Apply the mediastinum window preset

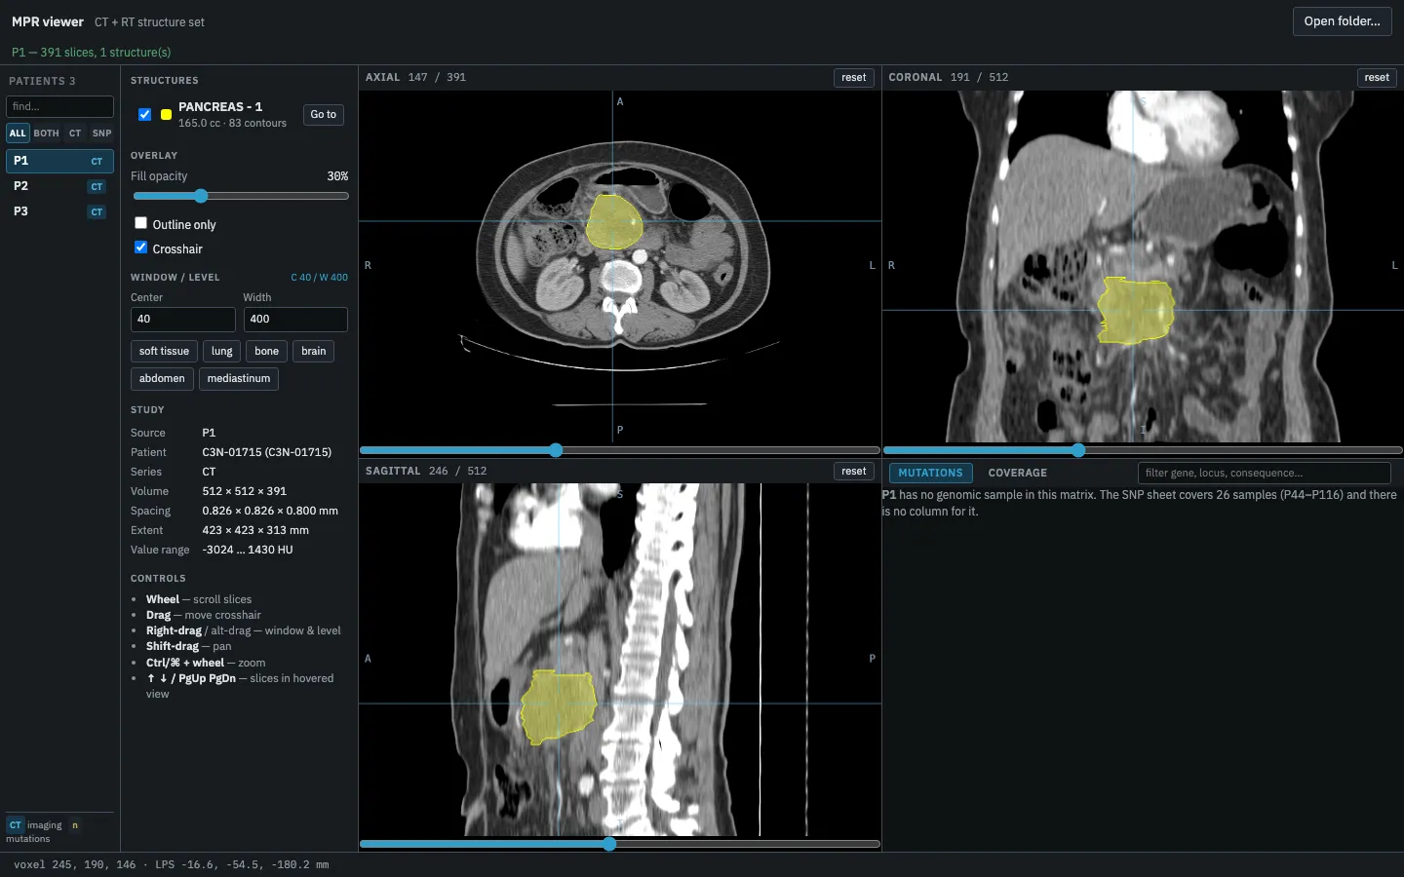[x=239, y=379]
